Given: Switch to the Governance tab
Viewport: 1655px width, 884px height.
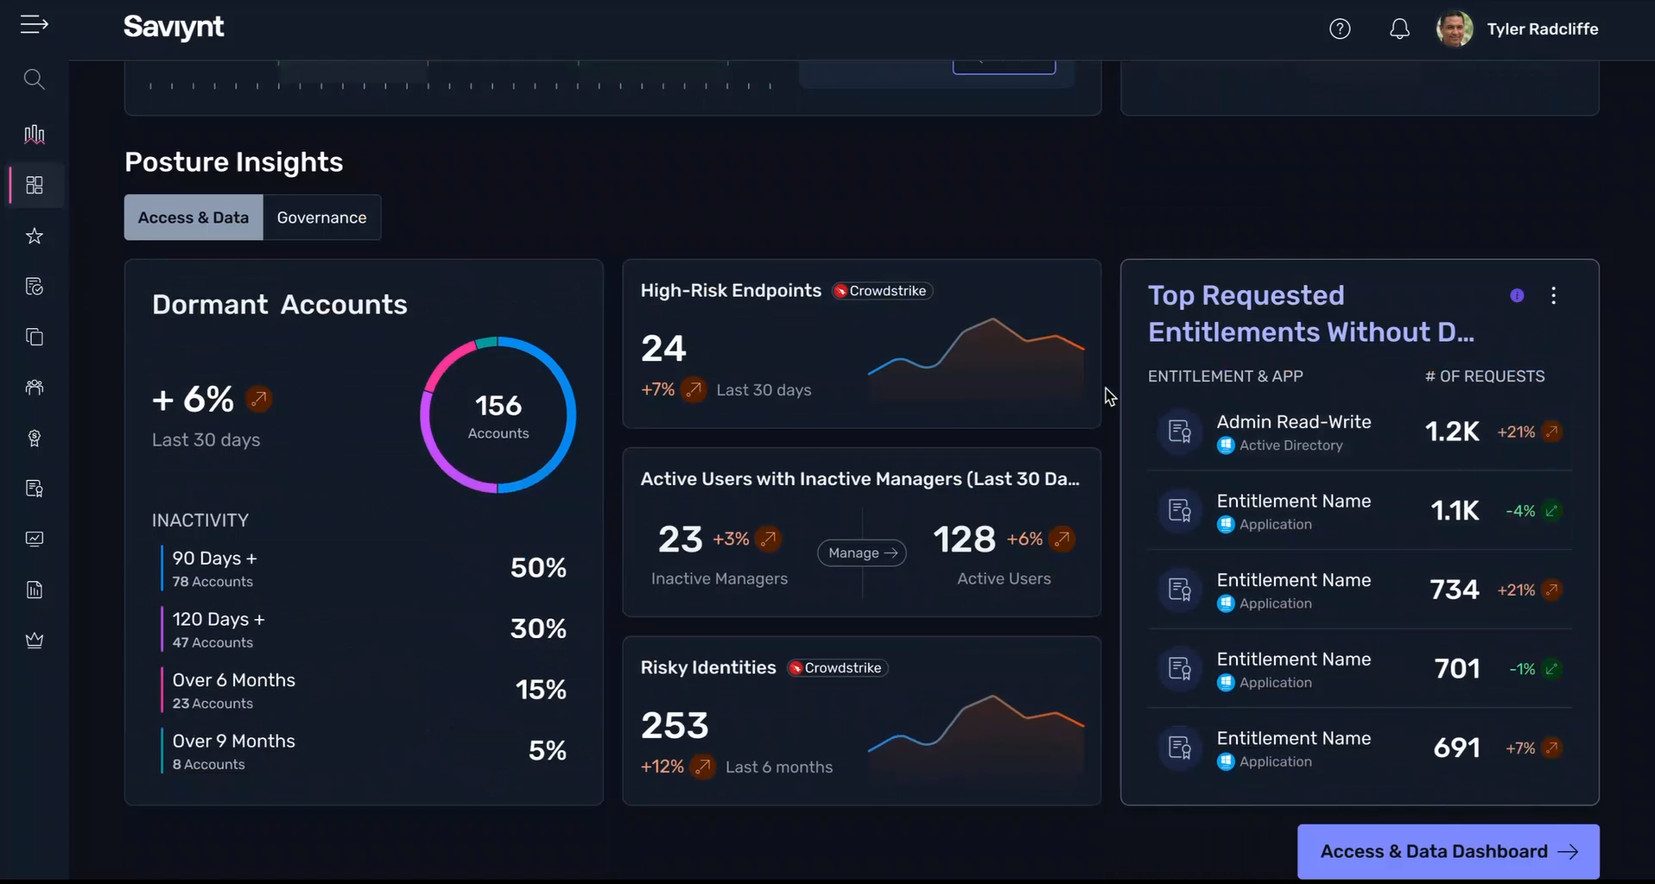Looking at the screenshot, I should (x=321, y=218).
